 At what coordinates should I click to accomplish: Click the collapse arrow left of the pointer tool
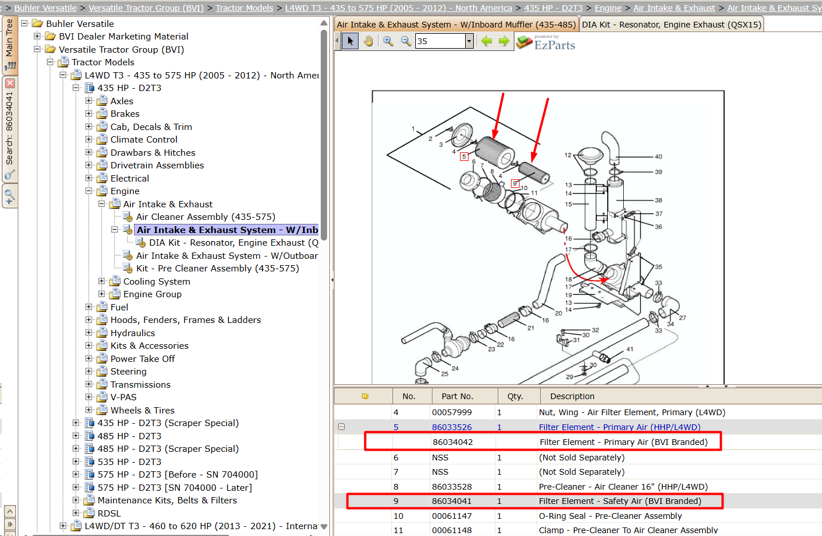[337, 41]
